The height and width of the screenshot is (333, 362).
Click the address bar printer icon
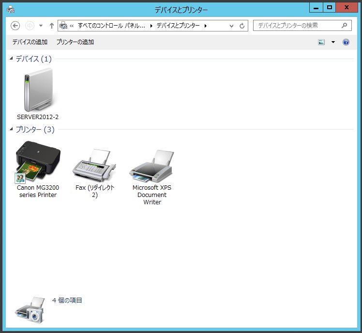(63, 25)
